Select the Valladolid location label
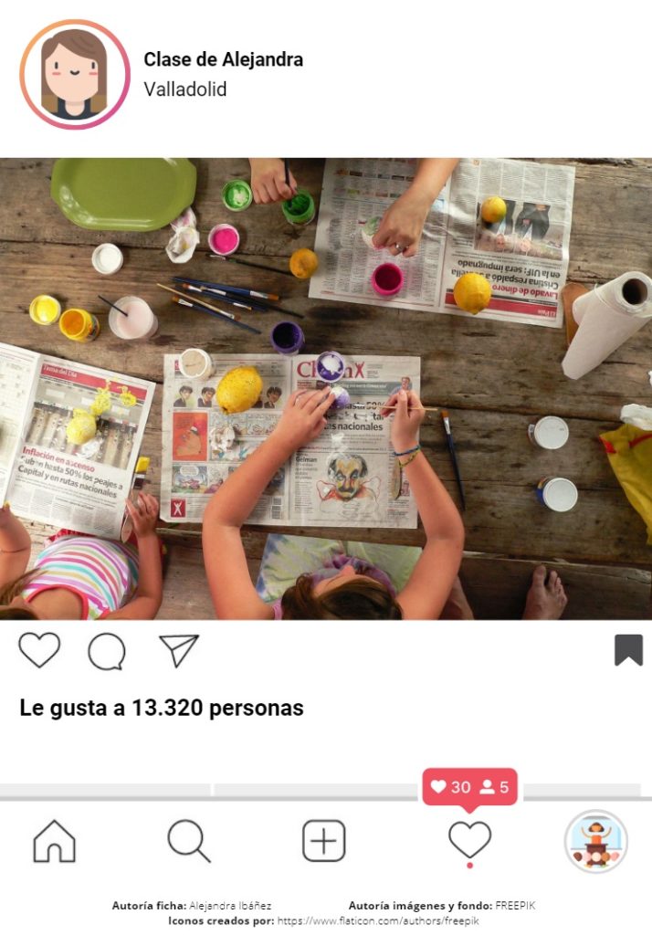This screenshot has height=935, width=652. coord(185,89)
